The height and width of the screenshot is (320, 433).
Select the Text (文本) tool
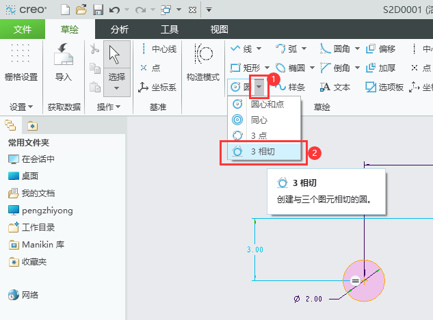[x=335, y=88]
